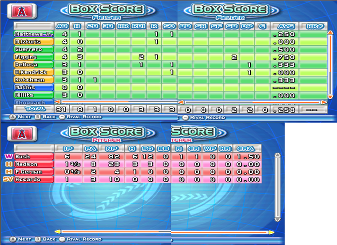The height and width of the screenshot is (245, 337).
Task: Click the W win marker beside Bush
Action: pyautogui.click(x=9, y=157)
